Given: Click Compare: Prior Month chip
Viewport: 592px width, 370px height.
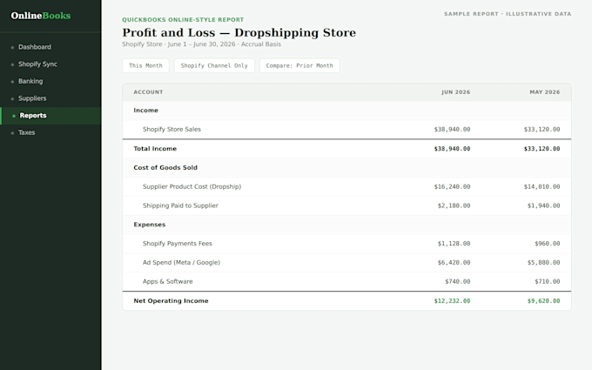Looking at the screenshot, I should pyautogui.click(x=299, y=65).
